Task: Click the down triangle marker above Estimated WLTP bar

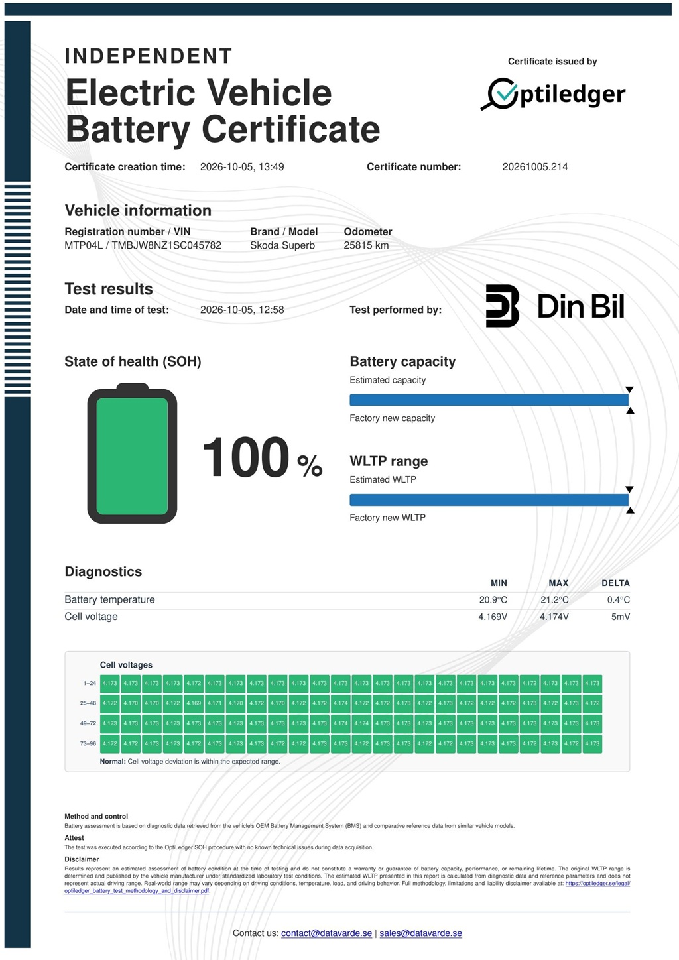Action: (629, 489)
